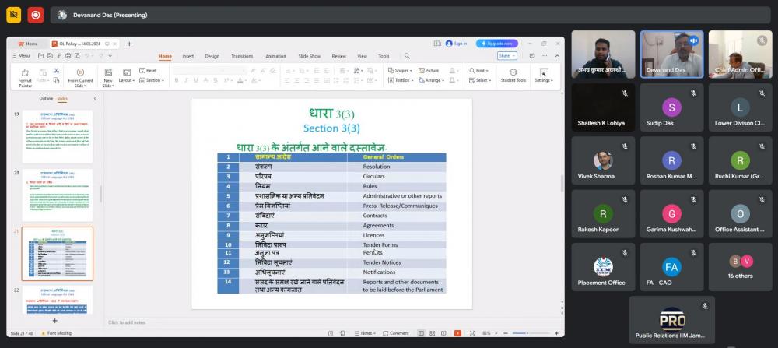Switch to the Slide Show tab

coord(310,56)
